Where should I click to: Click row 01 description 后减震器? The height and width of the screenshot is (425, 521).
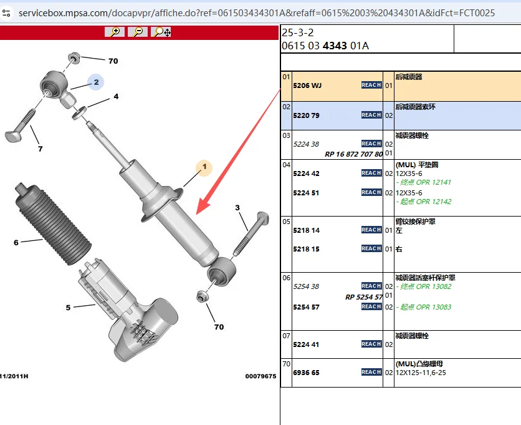click(x=409, y=77)
